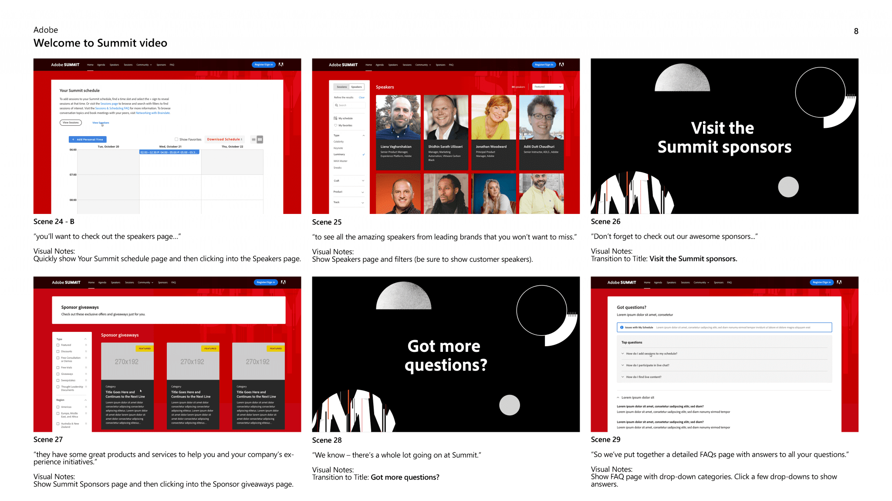Image resolution: width=892 pixels, height=501 pixels.
Task: Open Shidhin Sarath Ullisseri speaker card
Action: coord(446,133)
